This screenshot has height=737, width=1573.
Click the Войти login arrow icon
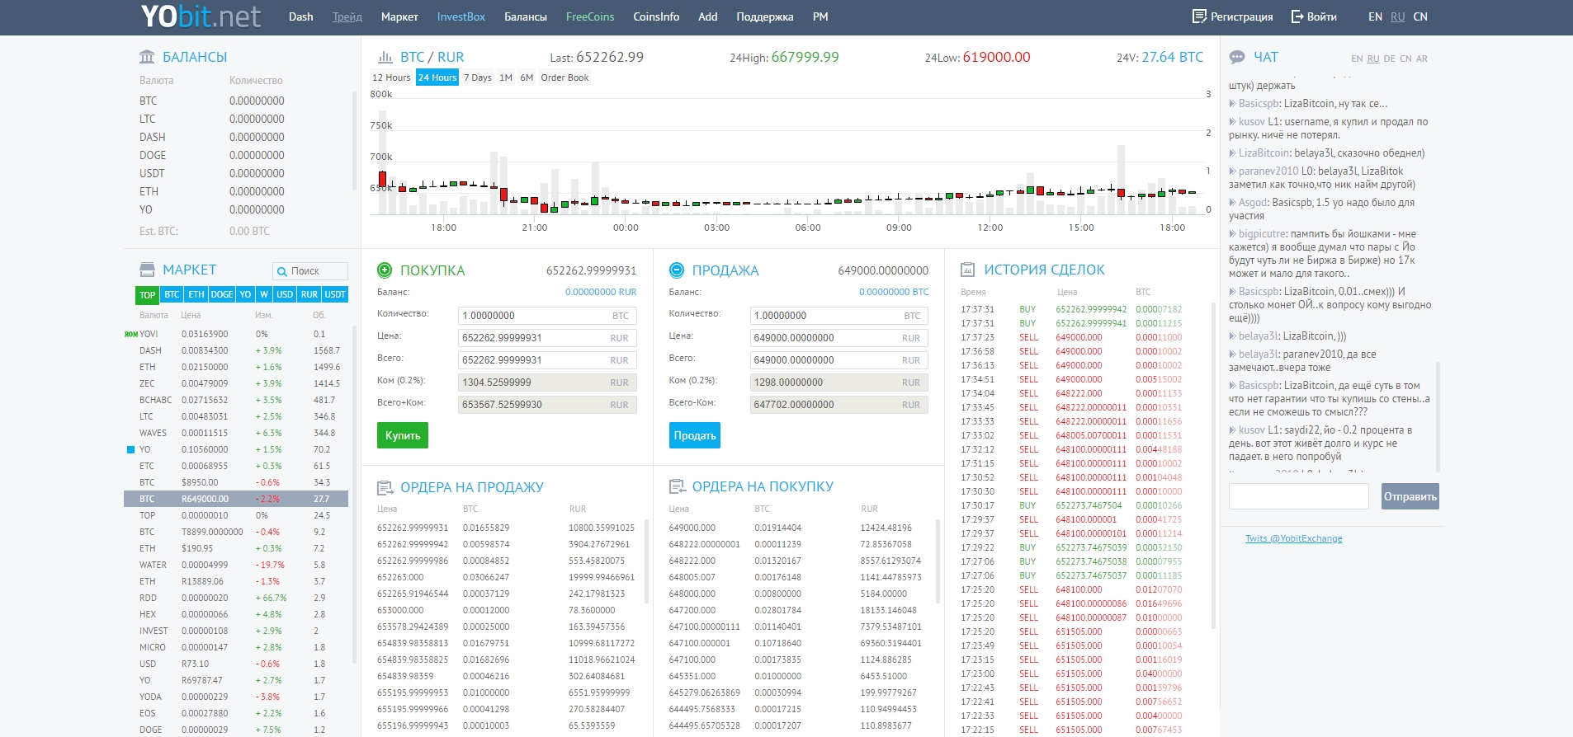(1297, 16)
